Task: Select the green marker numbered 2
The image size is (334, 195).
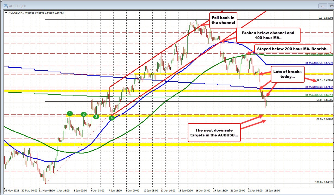Action: tap(84, 114)
